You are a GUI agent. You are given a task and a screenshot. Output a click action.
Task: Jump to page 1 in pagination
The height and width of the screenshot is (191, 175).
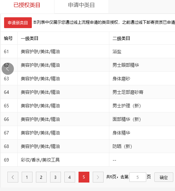[27, 177]
